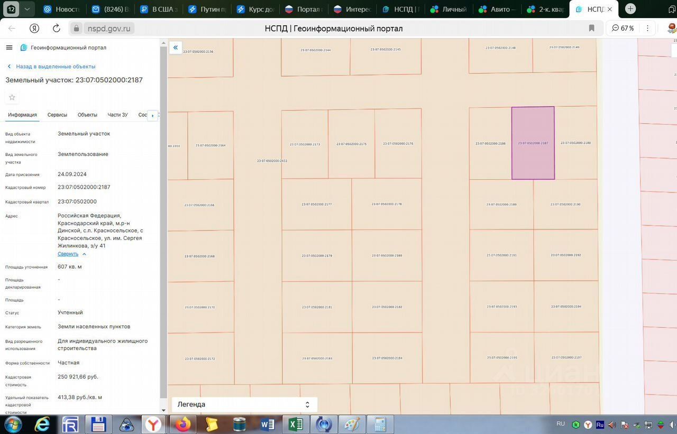This screenshot has width=677, height=434.
Task: Open Microsoft Word from the taskbar
Action: [x=267, y=424]
